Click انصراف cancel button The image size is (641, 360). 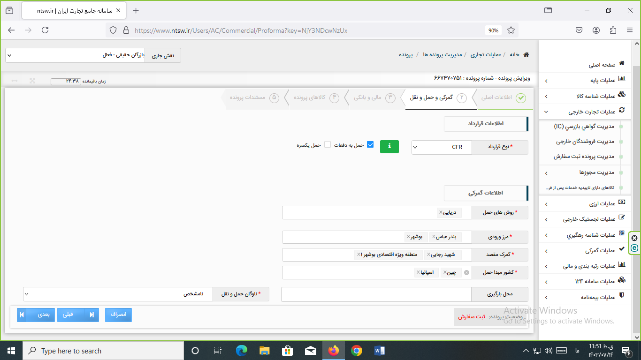tap(118, 314)
